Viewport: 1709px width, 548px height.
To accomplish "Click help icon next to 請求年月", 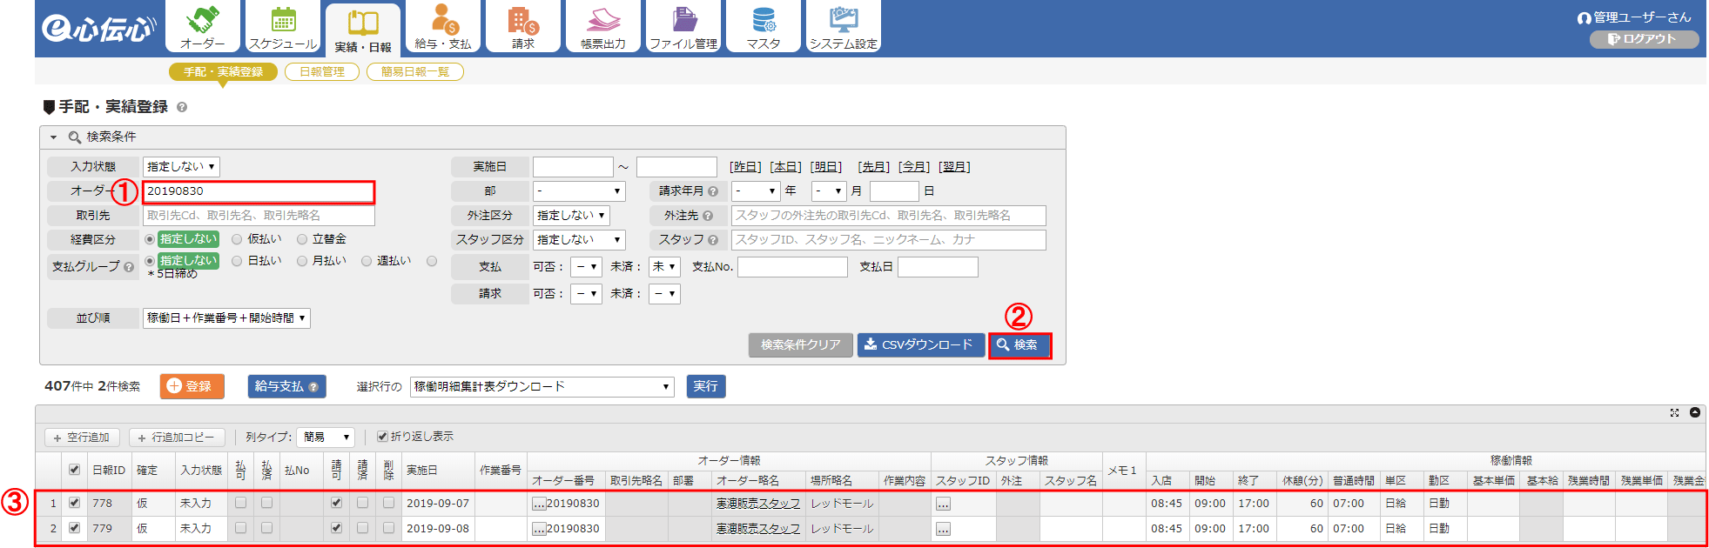I will pos(713,191).
